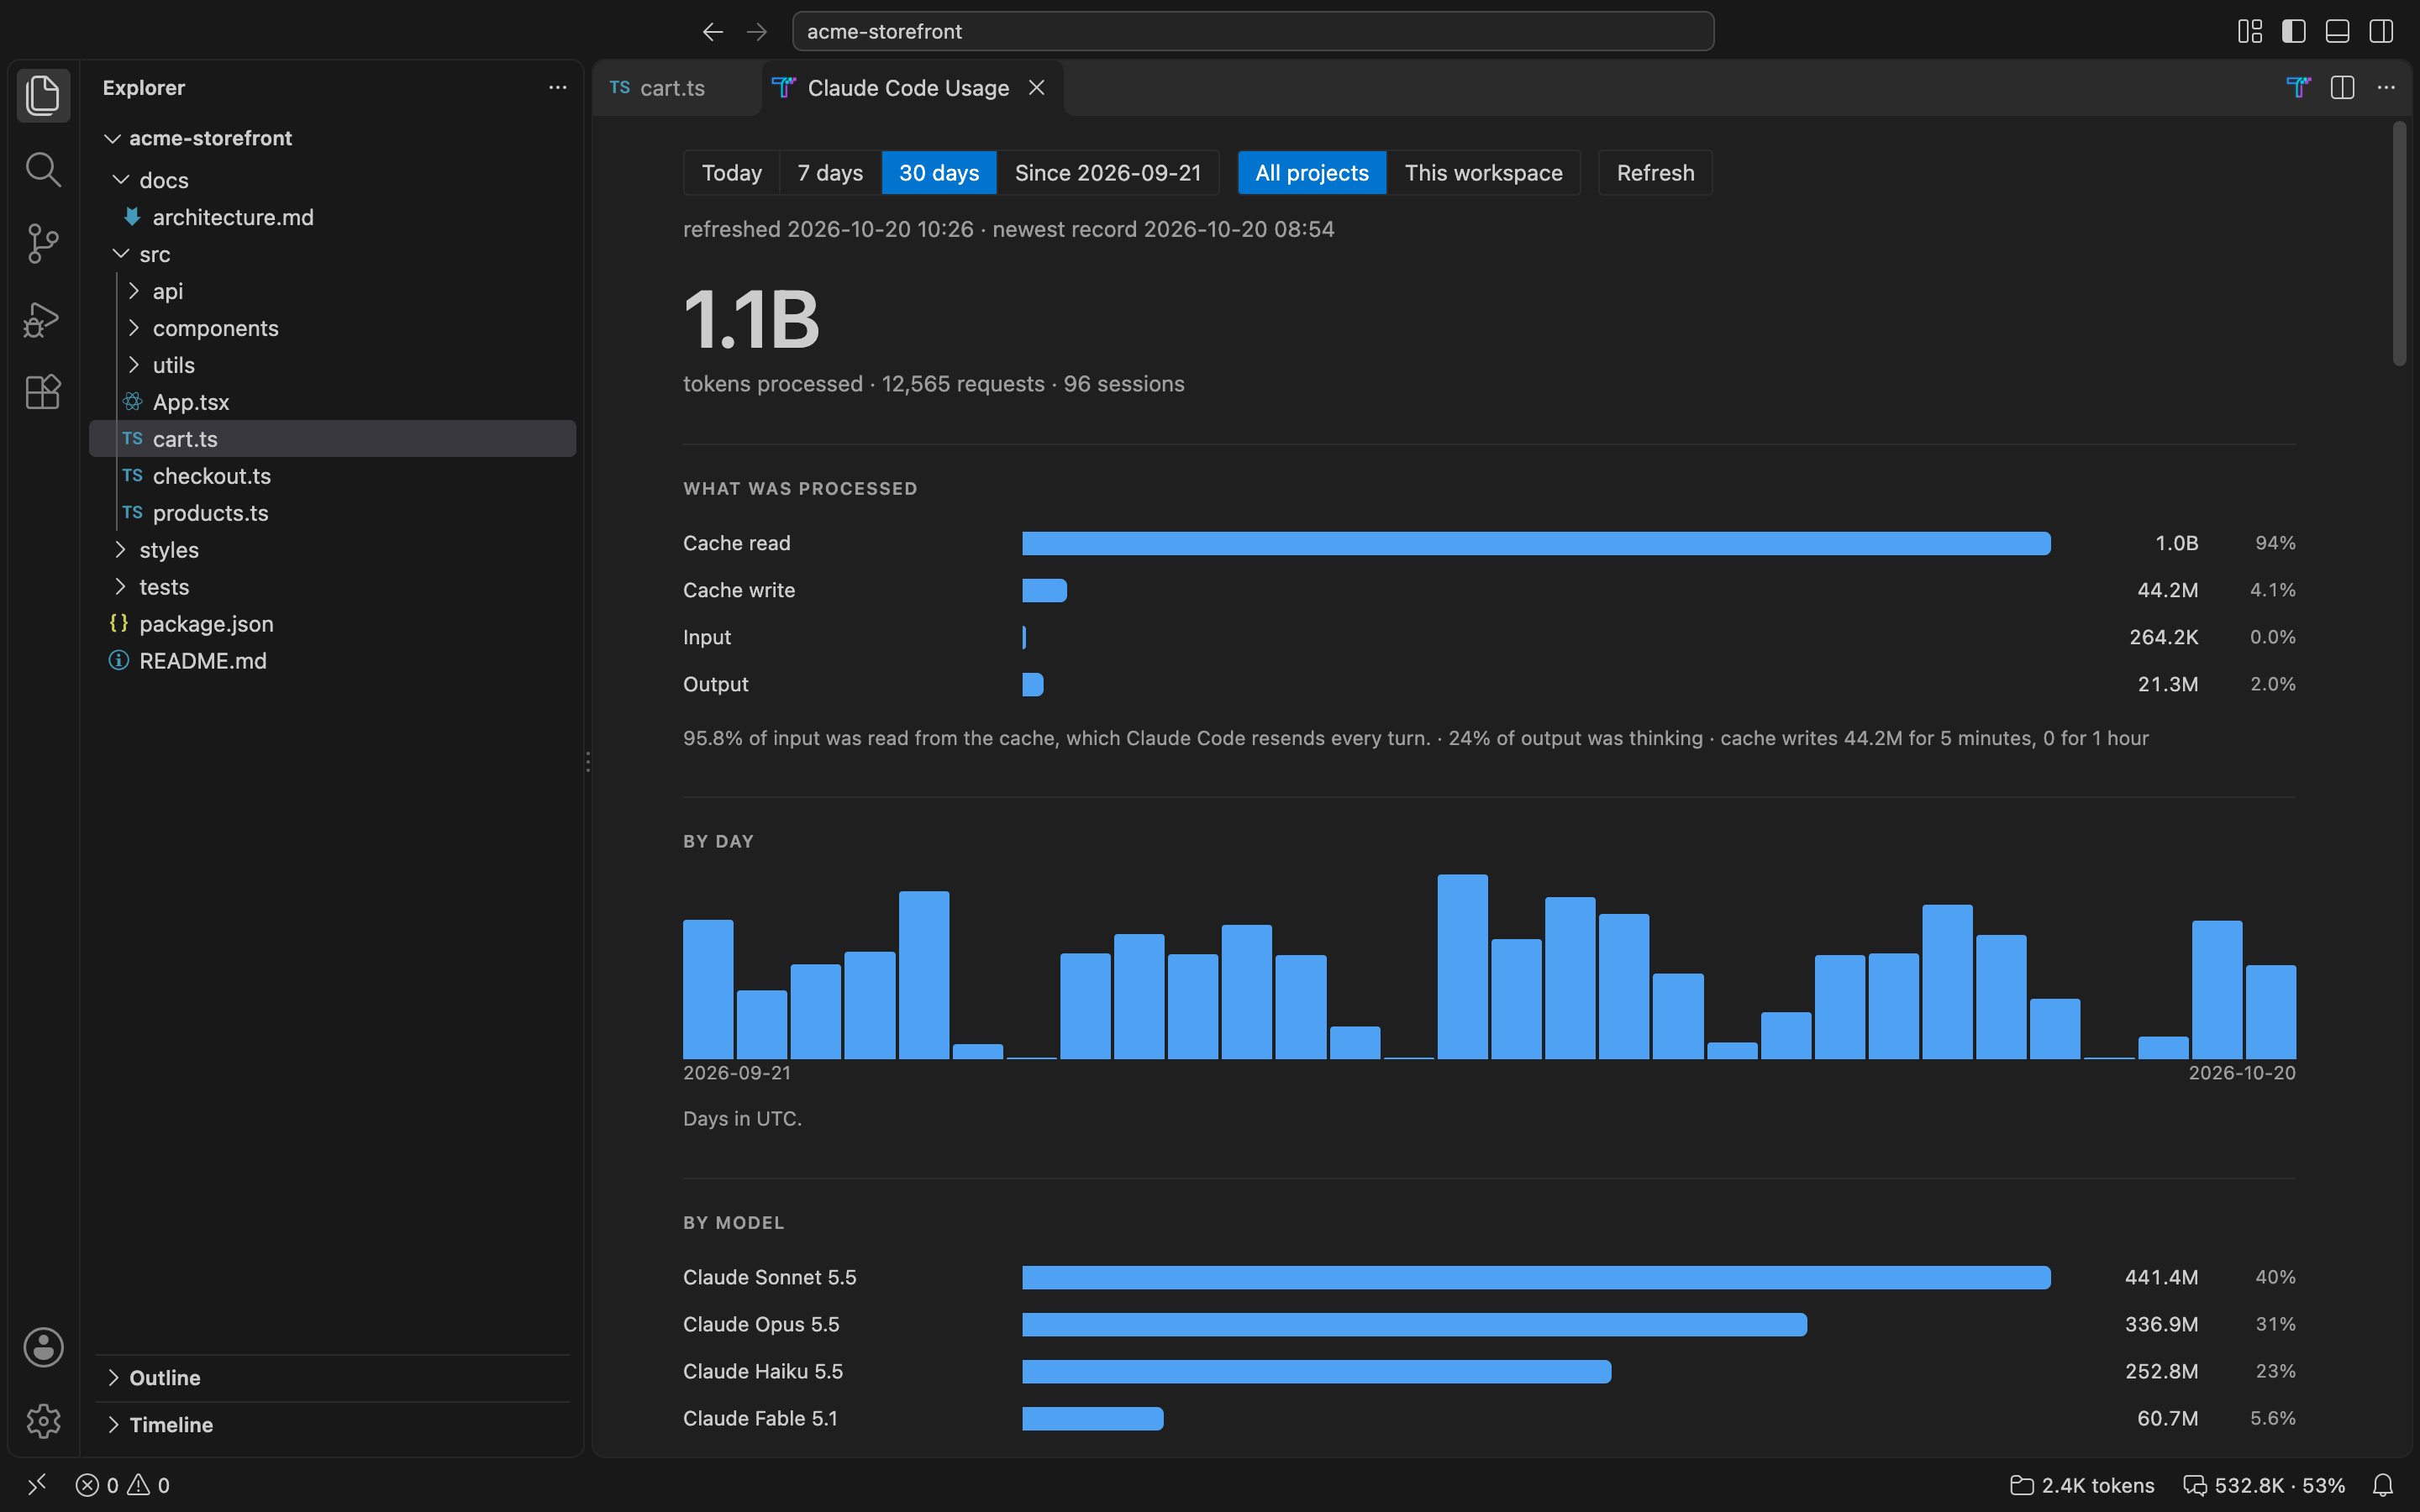
Task: Open the Accounts icon in activity bar
Action: click(43, 1347)
